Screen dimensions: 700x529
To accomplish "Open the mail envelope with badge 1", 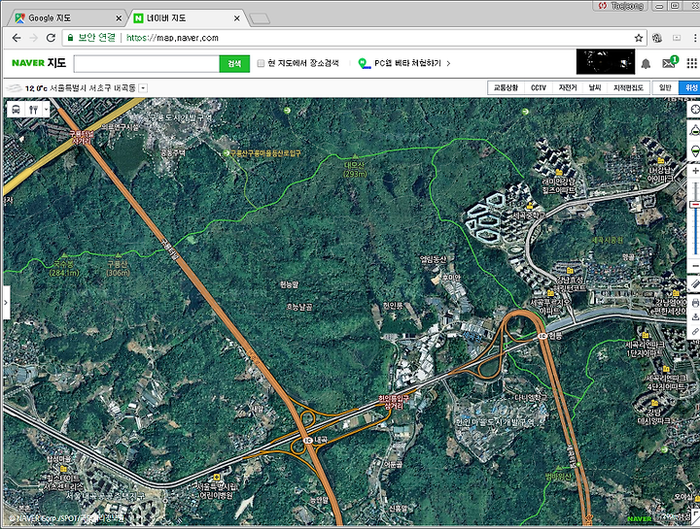I will click(x=670, y=62).
